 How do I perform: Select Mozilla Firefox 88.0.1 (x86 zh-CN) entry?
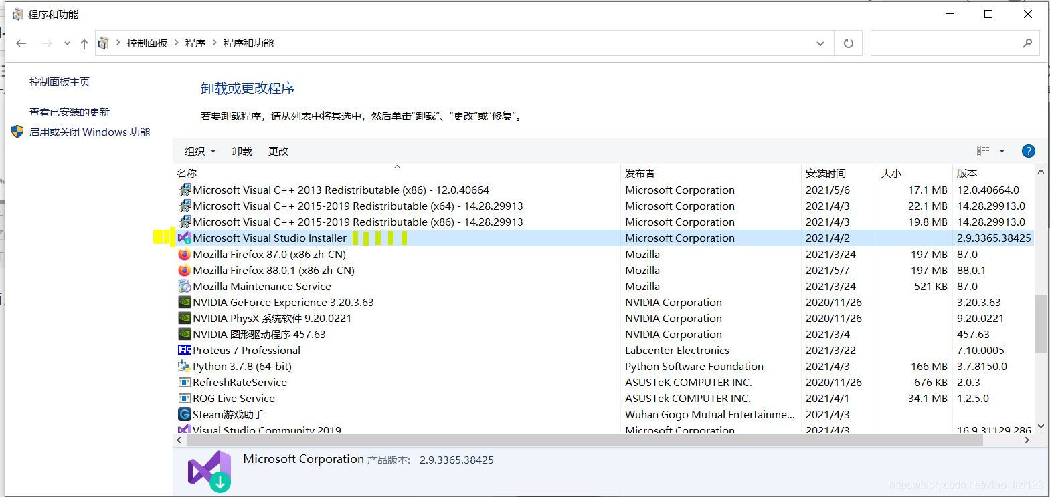[274, 271]
